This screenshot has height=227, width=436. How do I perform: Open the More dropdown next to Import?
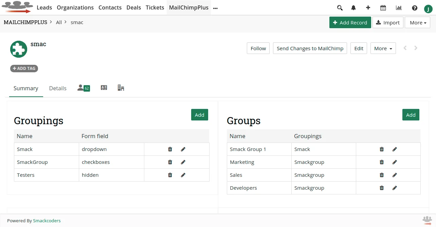point(417,22)
